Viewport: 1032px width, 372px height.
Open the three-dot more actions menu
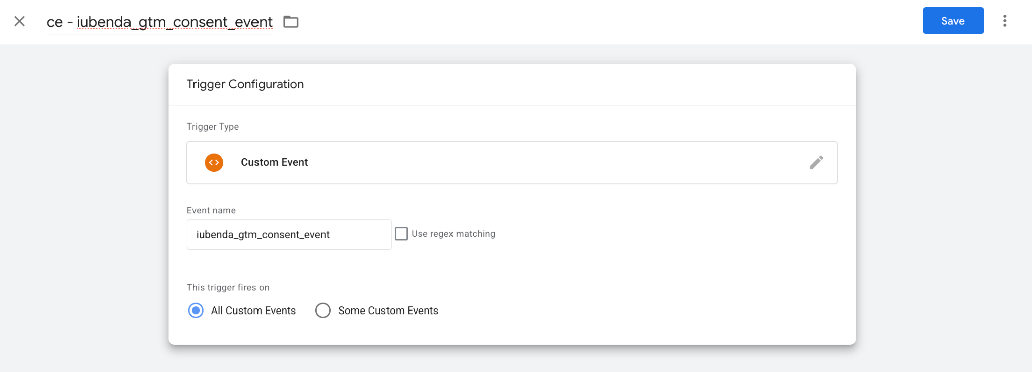click(x=1005, y=21)
